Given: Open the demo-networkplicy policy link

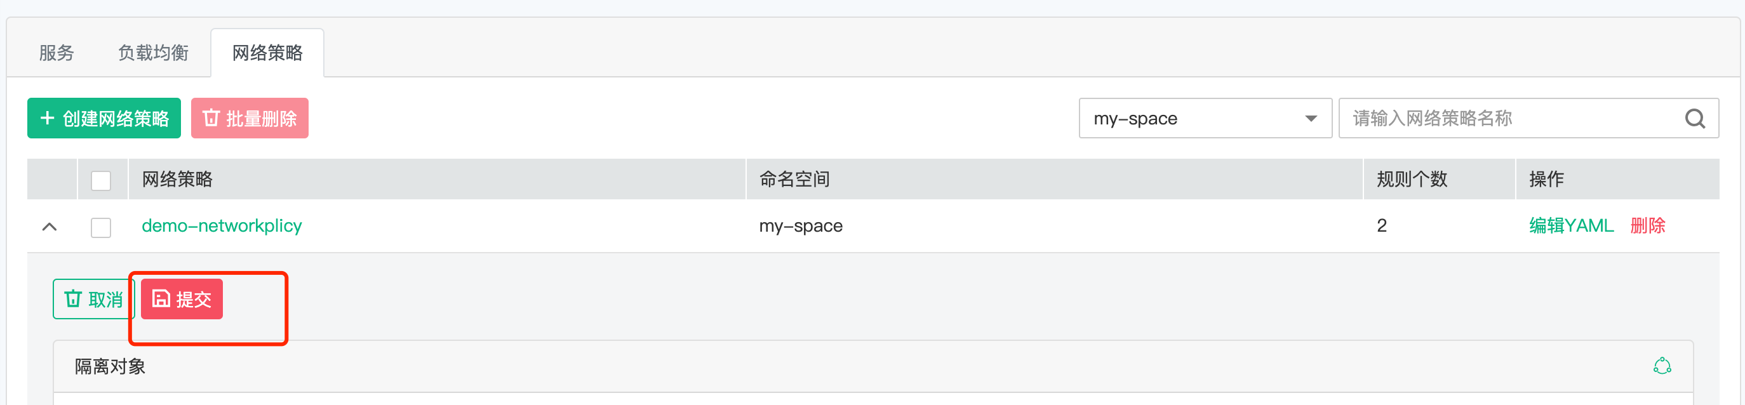Looking at the screenshot, I should tap(222, 225).
